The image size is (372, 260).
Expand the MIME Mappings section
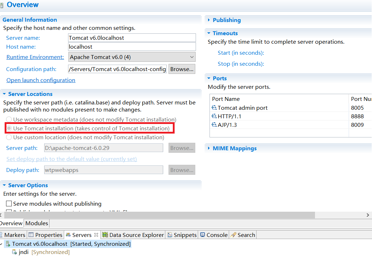[x=209, y=148]
